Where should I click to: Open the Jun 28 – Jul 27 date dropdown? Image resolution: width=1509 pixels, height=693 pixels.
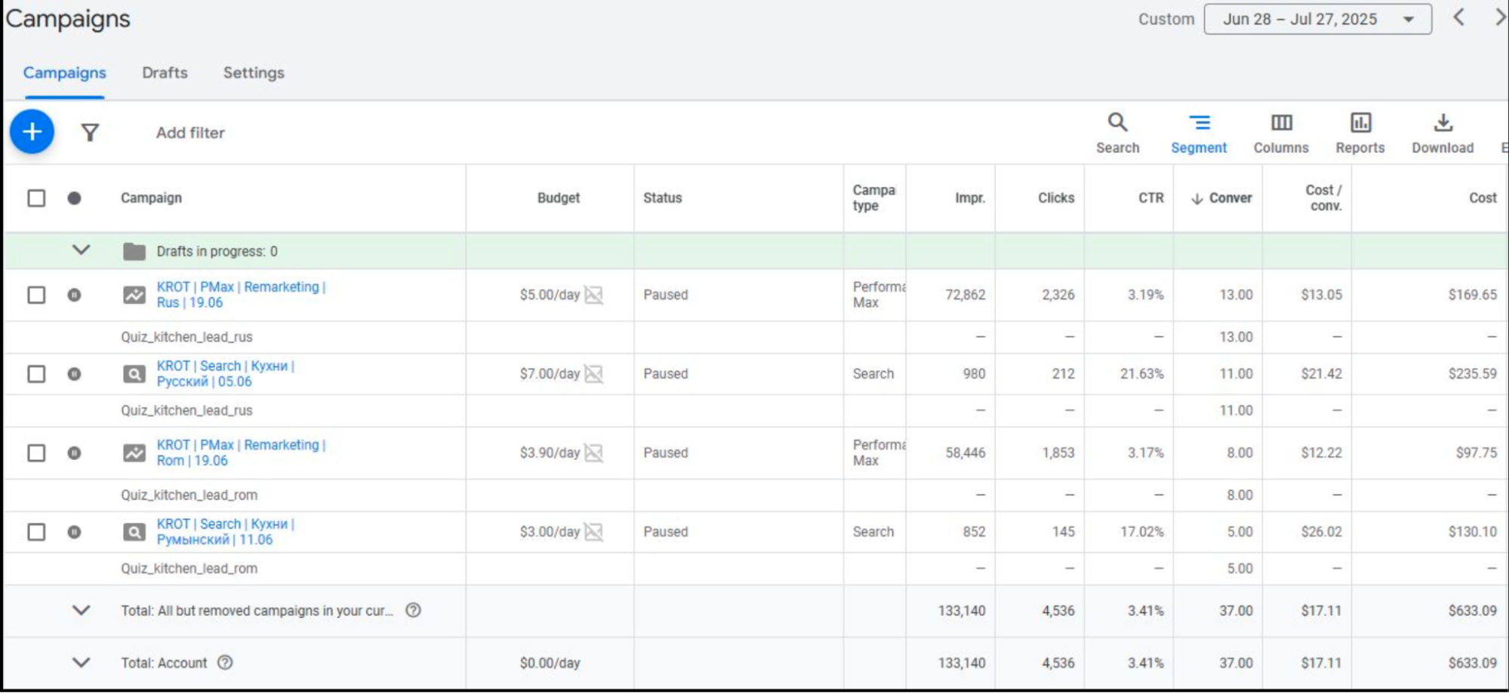click(1317, 19)
